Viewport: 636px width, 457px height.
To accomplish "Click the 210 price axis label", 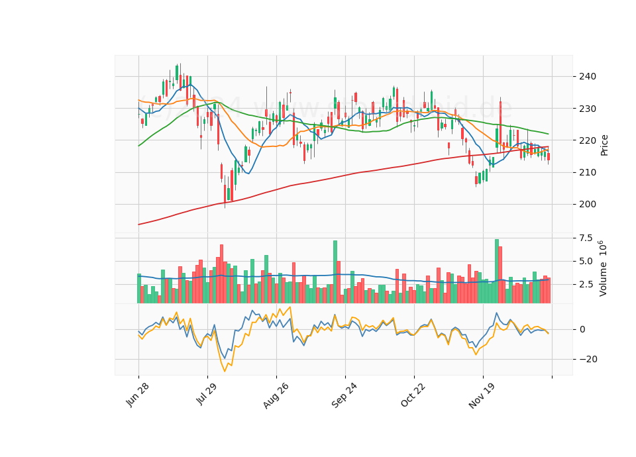I will click(x=588, y=172).
